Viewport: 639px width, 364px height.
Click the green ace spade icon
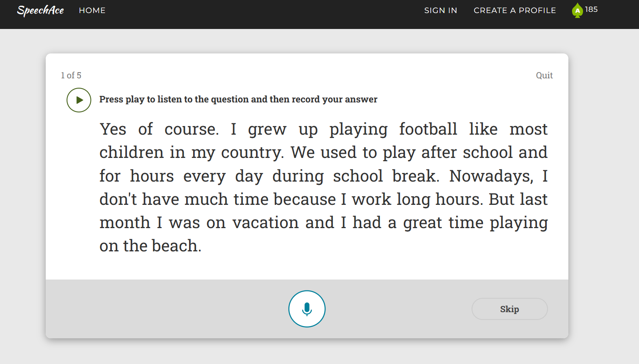tap(577, 10)
